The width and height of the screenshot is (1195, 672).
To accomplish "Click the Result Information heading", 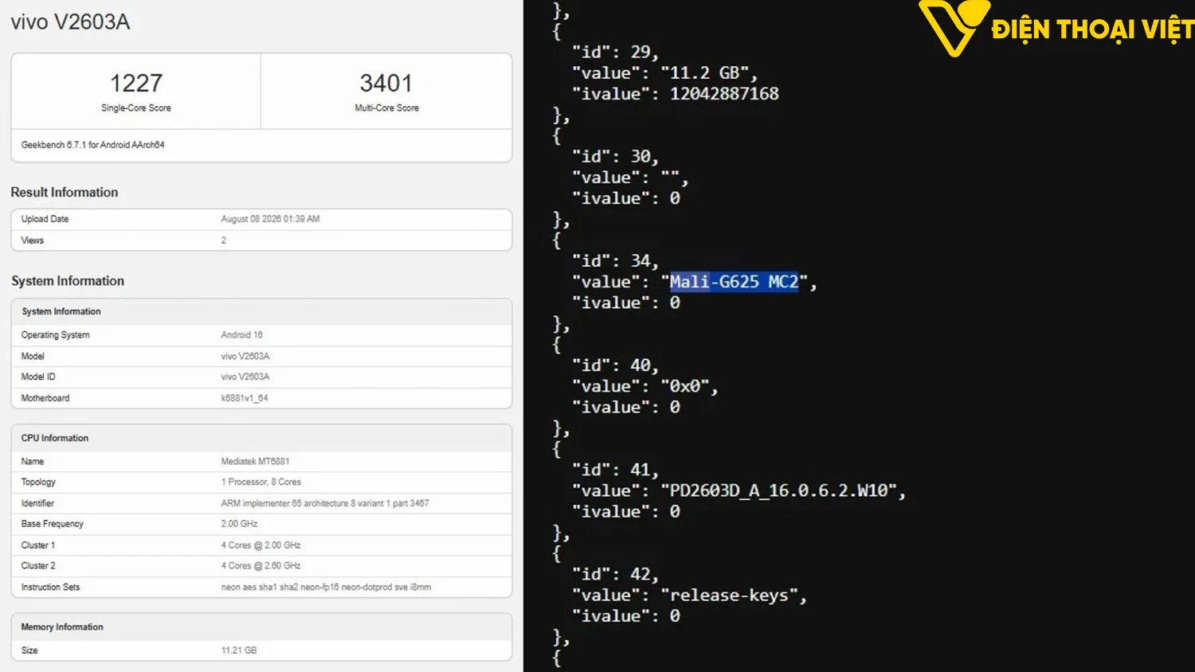I will 65,192.
